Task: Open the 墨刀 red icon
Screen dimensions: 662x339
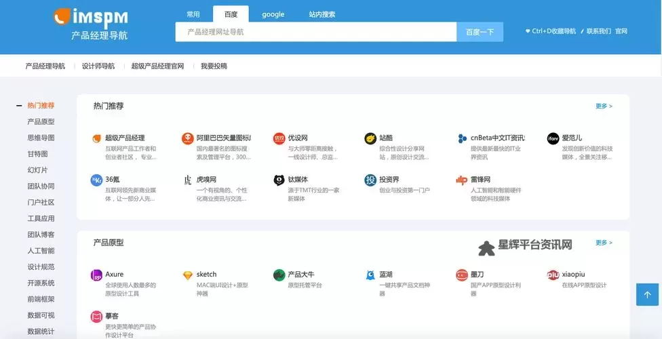Action: click(462, 275)
